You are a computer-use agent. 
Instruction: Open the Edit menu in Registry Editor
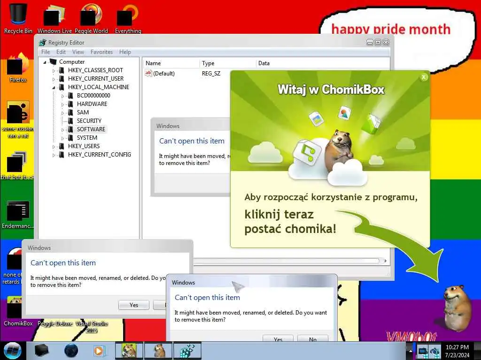61,52
